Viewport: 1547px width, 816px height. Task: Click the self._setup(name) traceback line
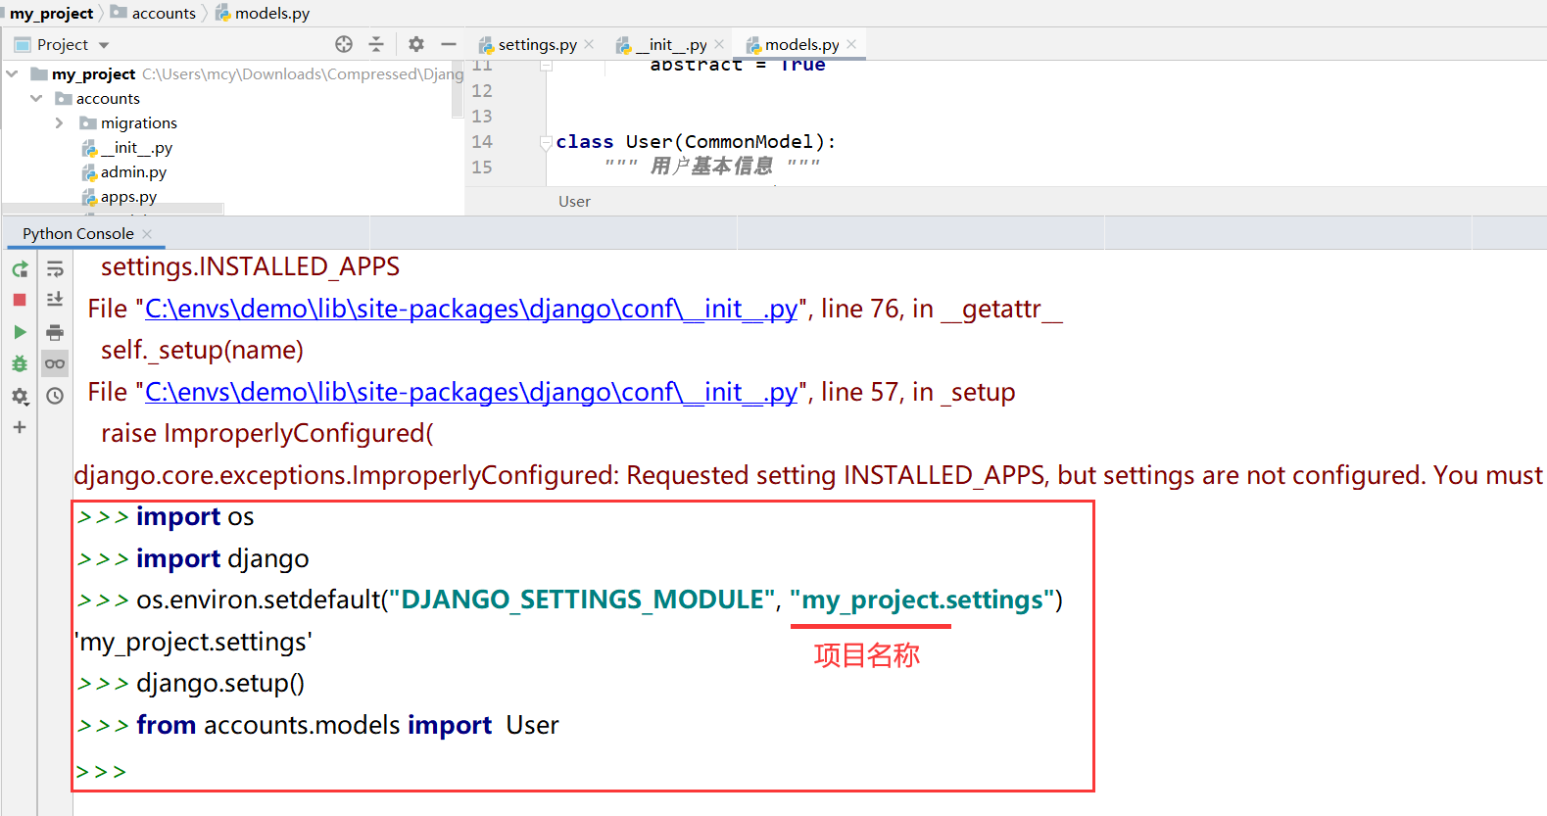point(202,350)
